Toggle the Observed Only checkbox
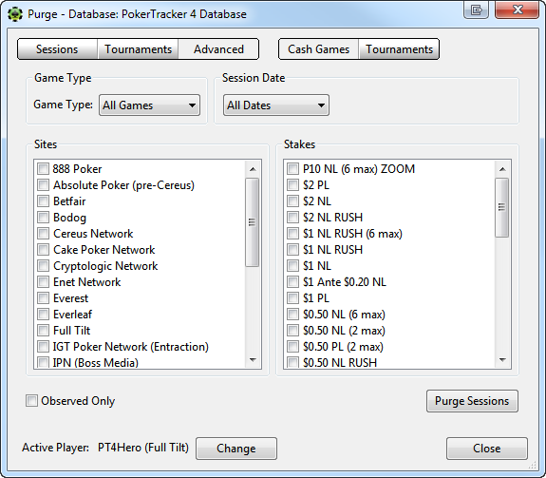Image resolution: width=546 pixels, height=478 pixels. [31, 401]
